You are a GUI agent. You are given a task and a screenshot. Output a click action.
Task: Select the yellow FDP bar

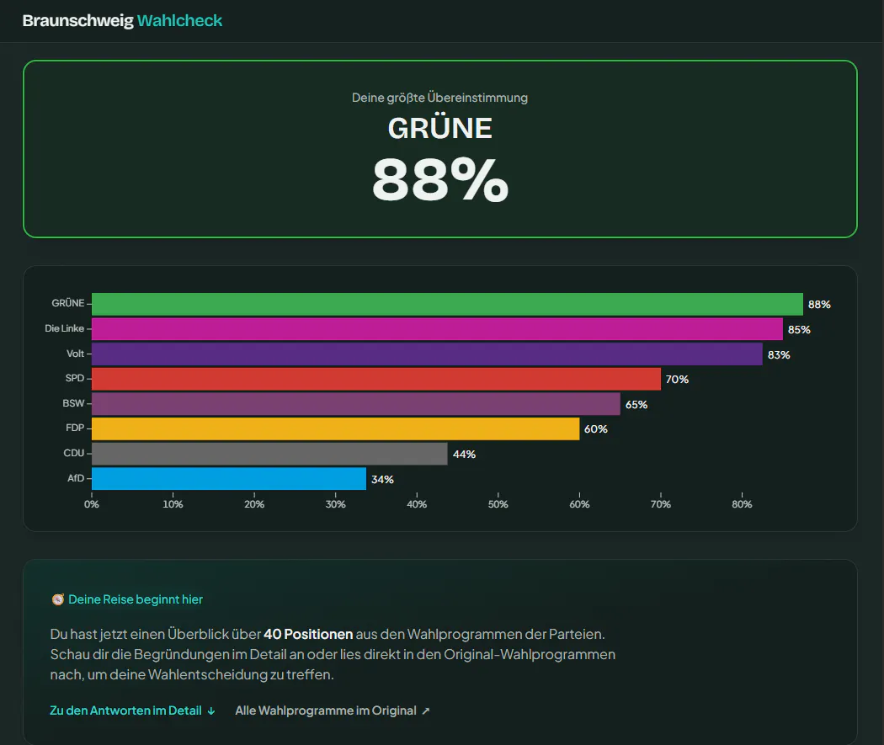pos(335,428)
